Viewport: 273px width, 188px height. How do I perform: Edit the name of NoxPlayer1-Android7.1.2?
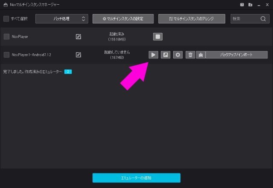78,55
